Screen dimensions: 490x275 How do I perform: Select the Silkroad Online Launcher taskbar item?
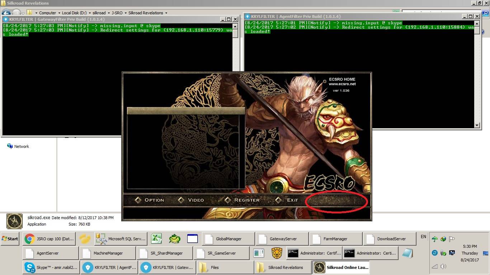(x=341, y=267)
